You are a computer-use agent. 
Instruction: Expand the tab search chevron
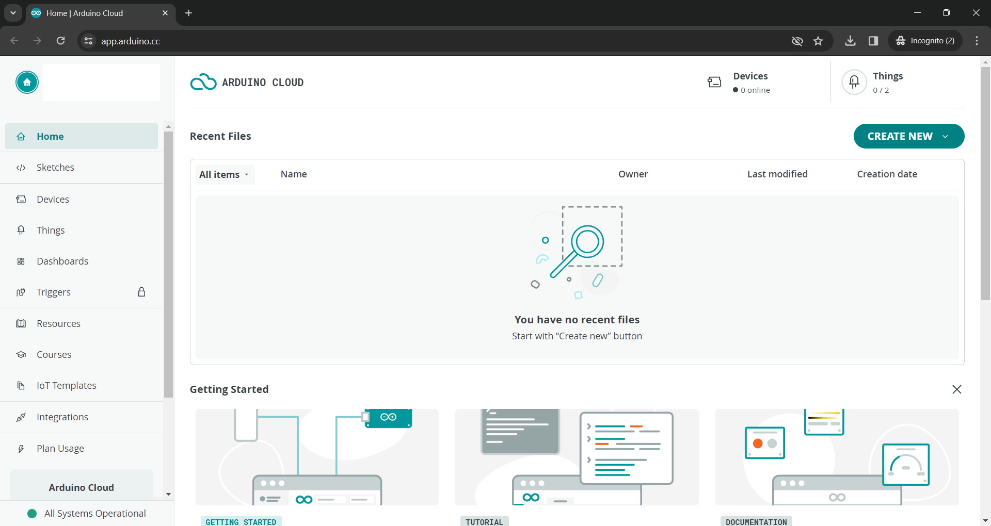(x=13, y=13)
